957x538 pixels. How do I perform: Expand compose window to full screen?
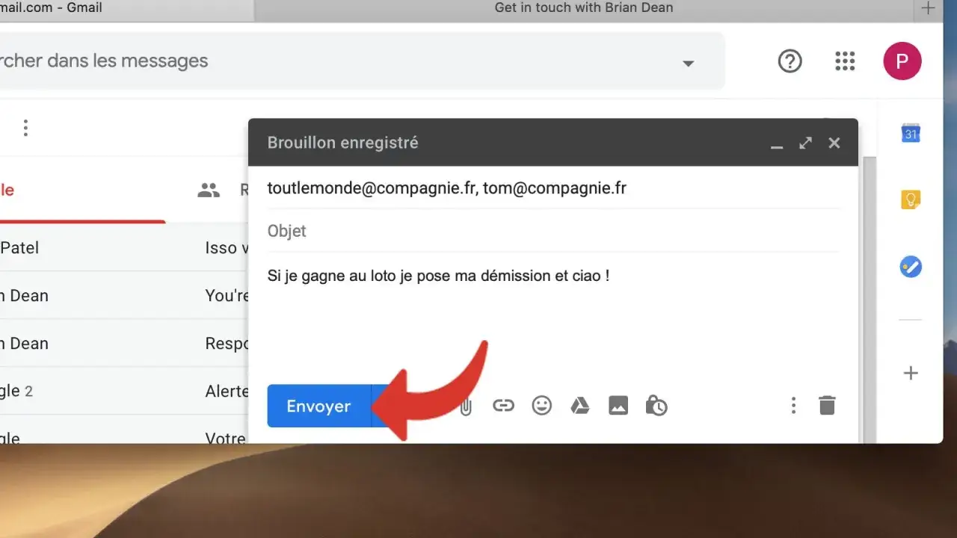click(805, 143)
